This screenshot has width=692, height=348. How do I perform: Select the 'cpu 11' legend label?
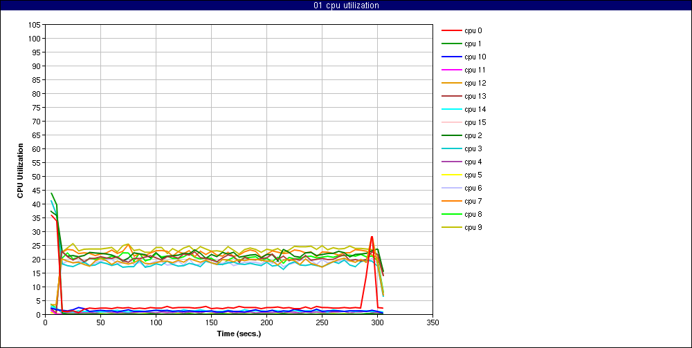(x=475, y=70)
